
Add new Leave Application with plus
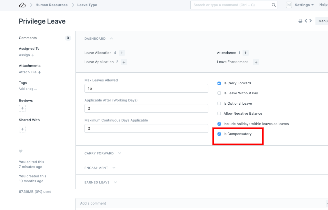(x=124, y=62)
